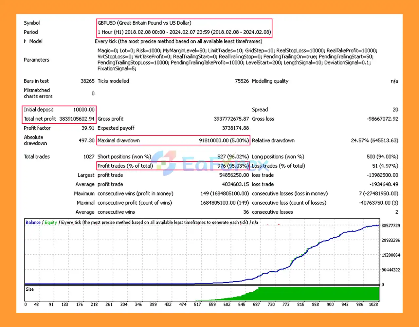Click the Parameters row label
Viewport: 419px width, 327px height.
[36, 60]
